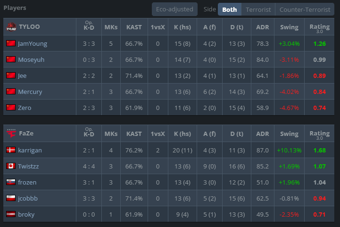The width and height of the screenshot is (340, 227).
Task: Click the FaZe team logo icon
Action: click(11, 134)
